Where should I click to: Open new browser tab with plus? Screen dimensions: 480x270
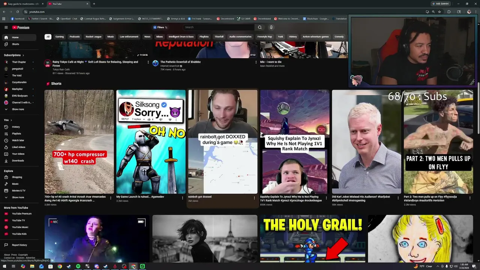94,4
